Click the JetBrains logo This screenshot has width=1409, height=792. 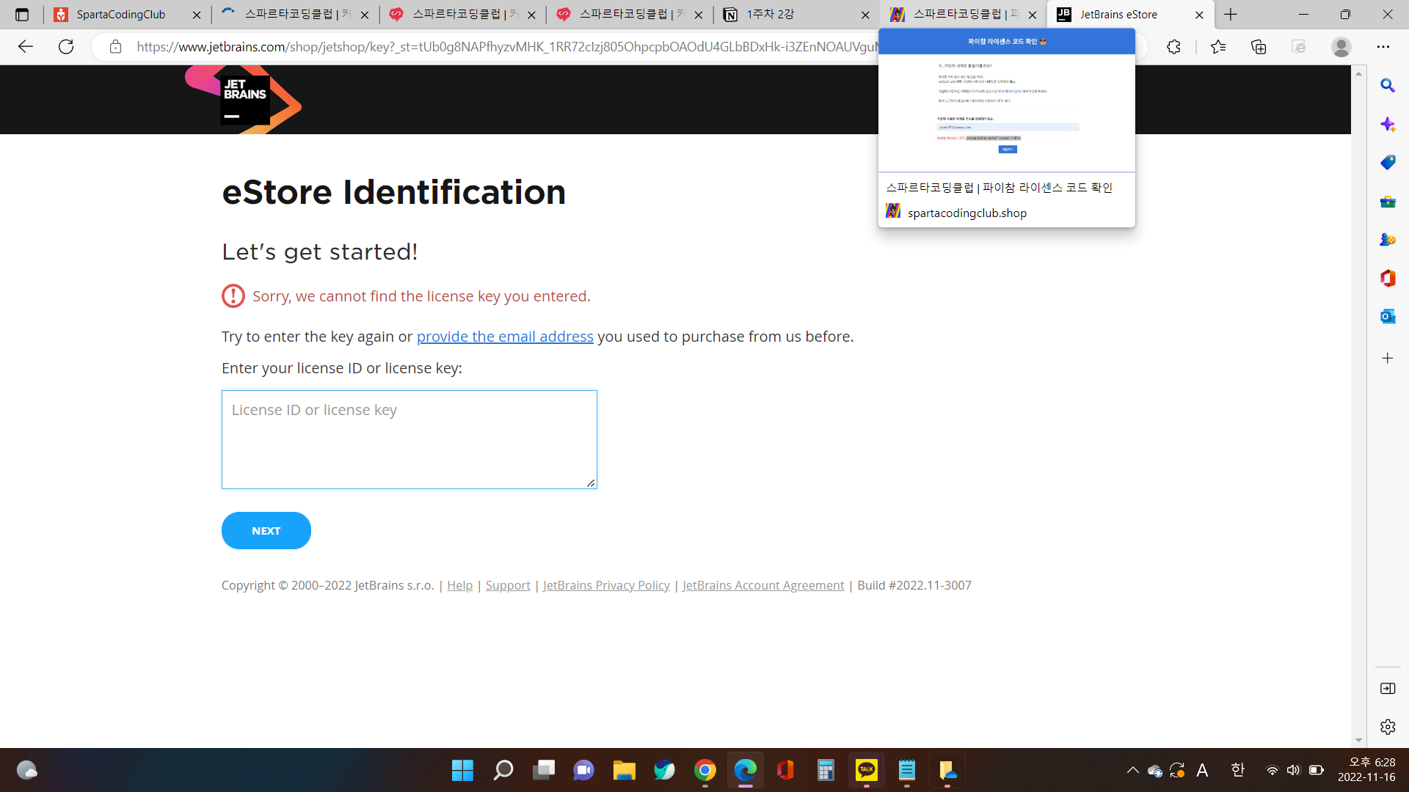(x=243, y=100)
